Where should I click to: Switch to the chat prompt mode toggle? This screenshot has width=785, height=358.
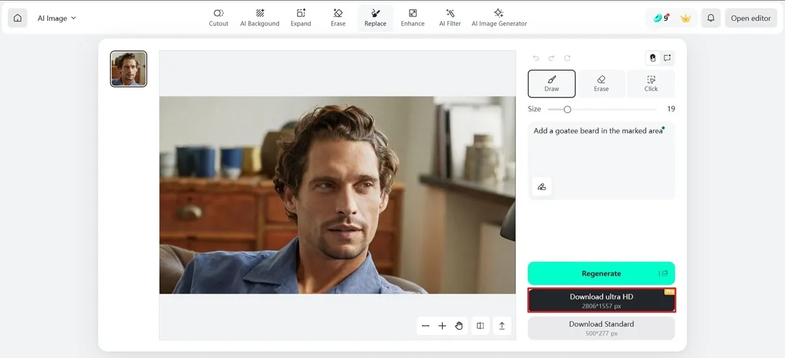point(667,58)
